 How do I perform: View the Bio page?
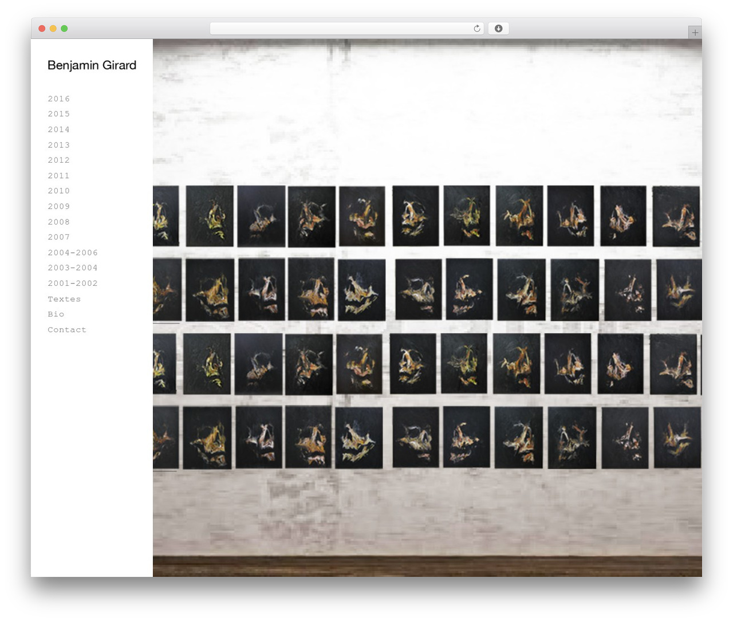pos(56,314)
